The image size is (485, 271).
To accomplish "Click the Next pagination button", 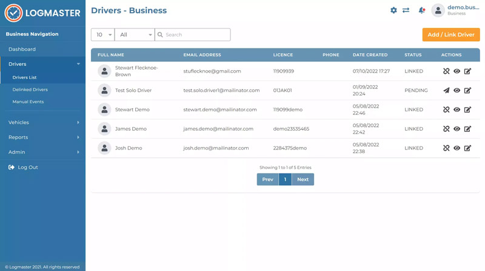I will point(303,180).
